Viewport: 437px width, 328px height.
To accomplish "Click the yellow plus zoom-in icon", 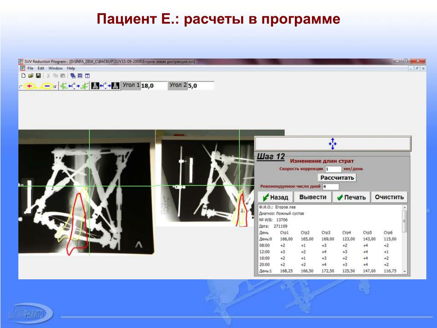I will tap(30, 86).
